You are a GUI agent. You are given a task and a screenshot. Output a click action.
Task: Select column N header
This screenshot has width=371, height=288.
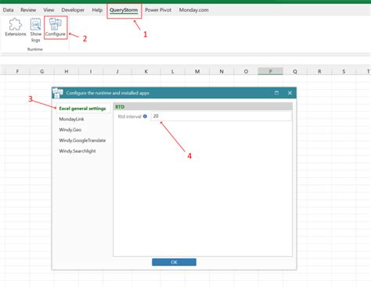tap(222, 71)
